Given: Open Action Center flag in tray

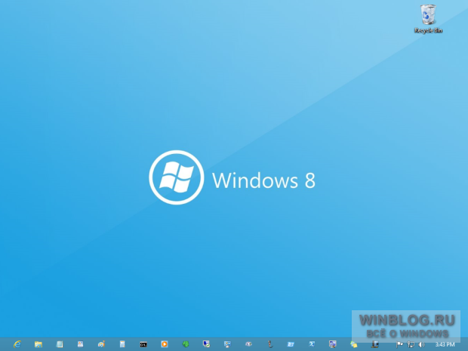Looking at the screenshot, I should (x=399, y=344).
